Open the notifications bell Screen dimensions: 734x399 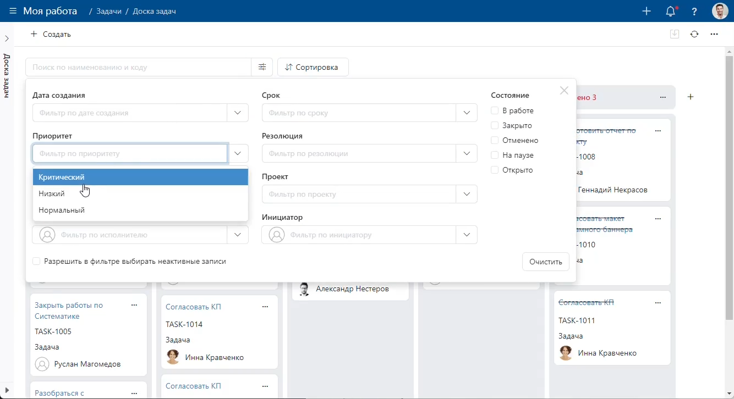pos(670,11)
